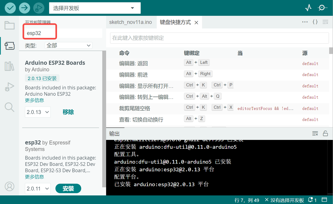Click the Upload sketch arrow button
The image size is (333, 204).
pos(24,8)
